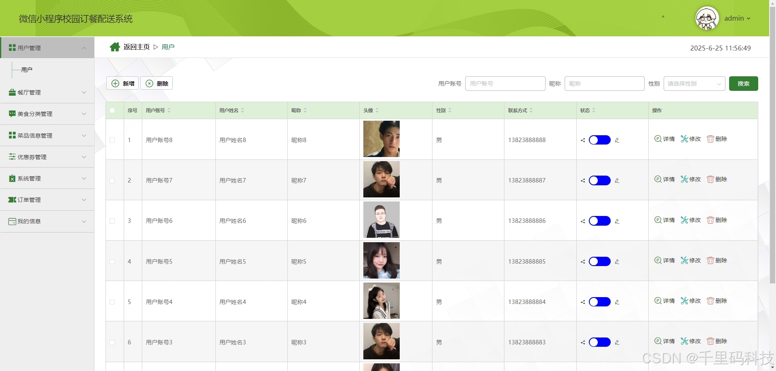This screenshot has height=371, width=776.
Task: Click the share icon beside 用户账号5's status switch
Action: point(583,262)
